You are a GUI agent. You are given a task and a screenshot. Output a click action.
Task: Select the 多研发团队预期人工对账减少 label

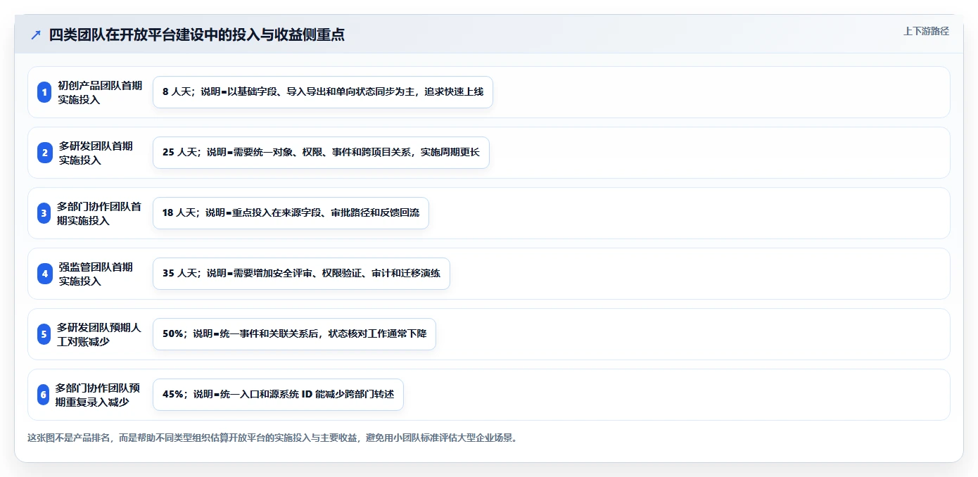click(100, 334)
